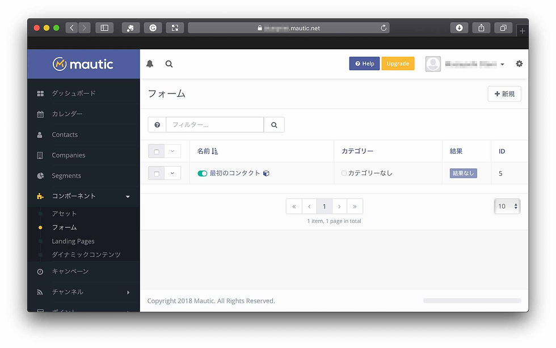This screenshot has height=348, width=556.
Task: Open the global search magnifier in header
Action: (x=169, y=64)
